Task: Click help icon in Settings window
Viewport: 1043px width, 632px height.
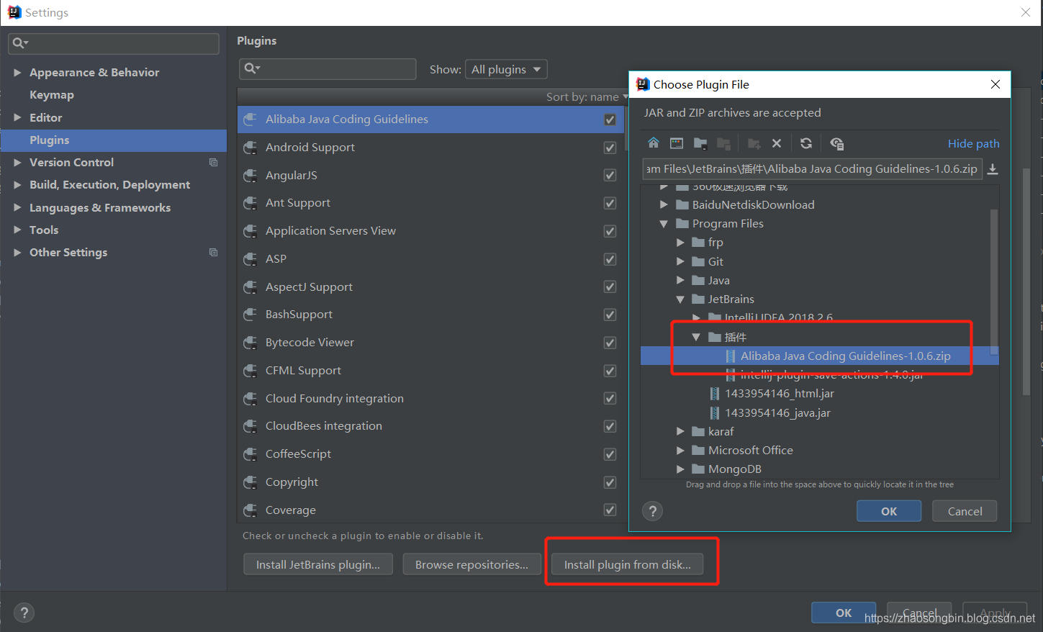Action: point(24,613)
